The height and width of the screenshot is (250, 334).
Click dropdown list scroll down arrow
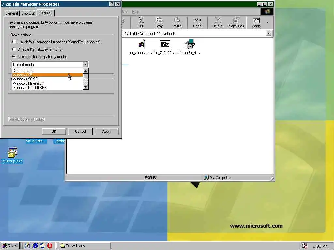pyautogui.click(x=86, y=87)
